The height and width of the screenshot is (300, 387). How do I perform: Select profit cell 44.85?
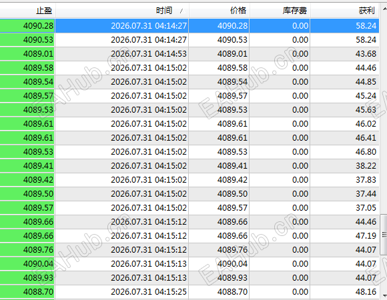[344, 82]
